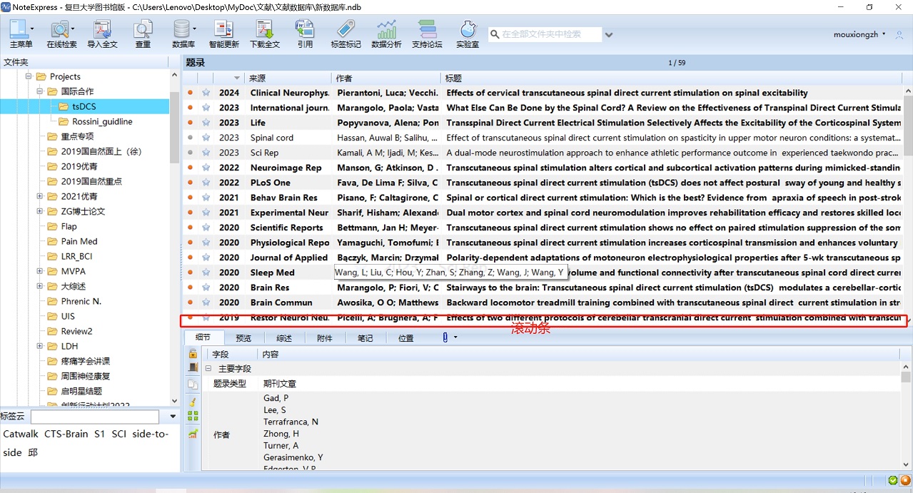Image resolution: width=913 pixels, height=493 pixels.
Task: Expand the 2021优青 folder node
Action: click(41, 196)
